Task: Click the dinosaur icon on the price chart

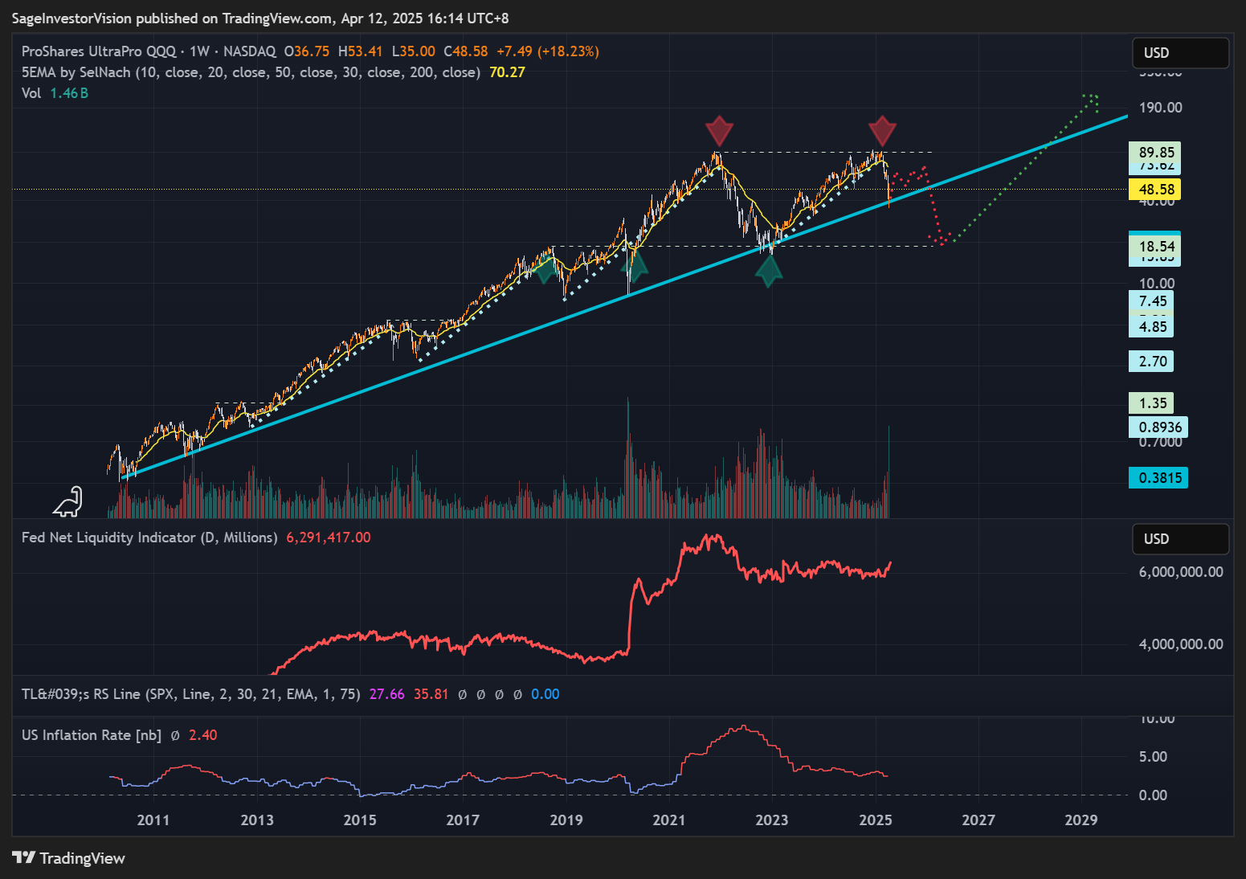Action: [x=68, y=501]
